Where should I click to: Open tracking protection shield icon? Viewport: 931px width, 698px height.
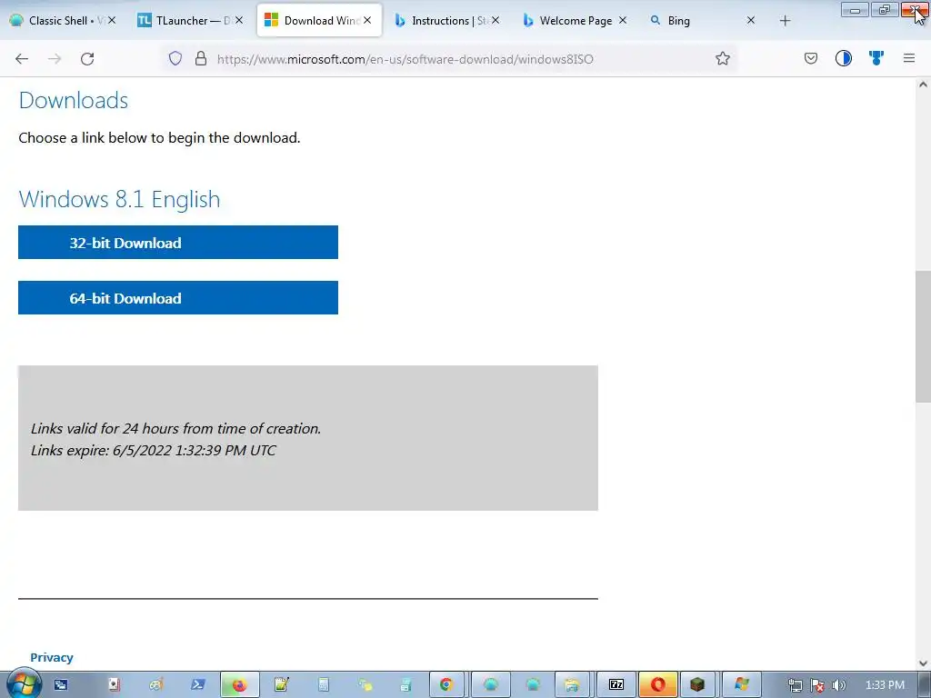click(x=175, y=58)
